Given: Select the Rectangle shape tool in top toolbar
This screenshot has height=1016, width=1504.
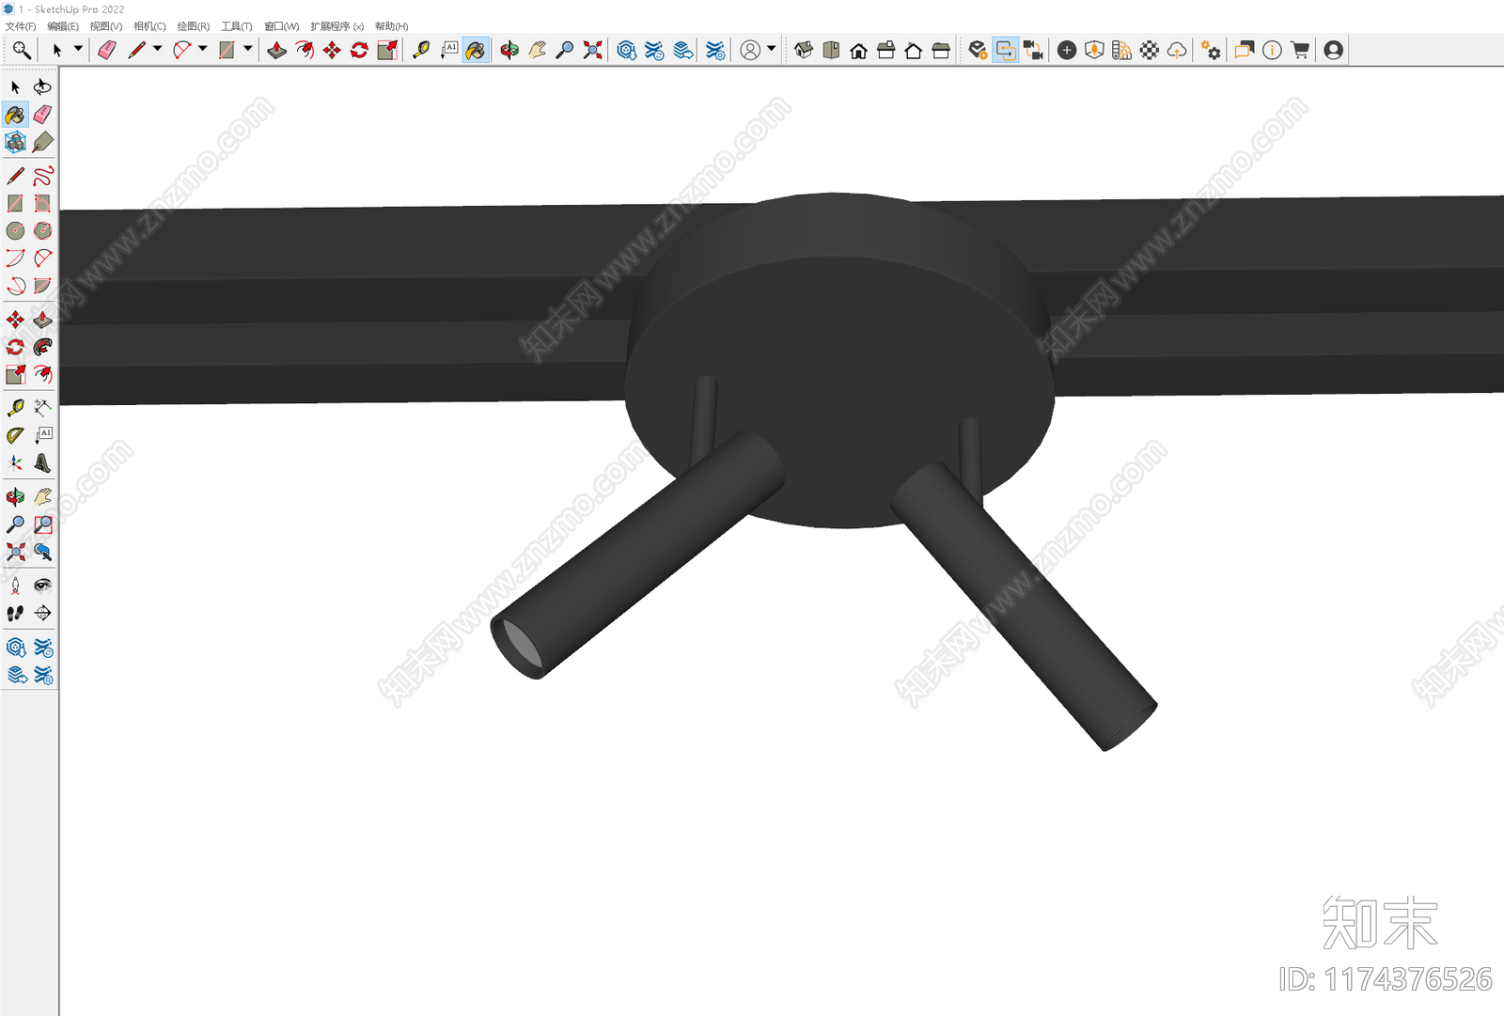Looking at the screenshot, I should tap(227, 50).
